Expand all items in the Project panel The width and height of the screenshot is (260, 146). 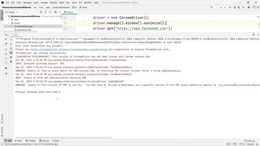click(x=45, y=12)
